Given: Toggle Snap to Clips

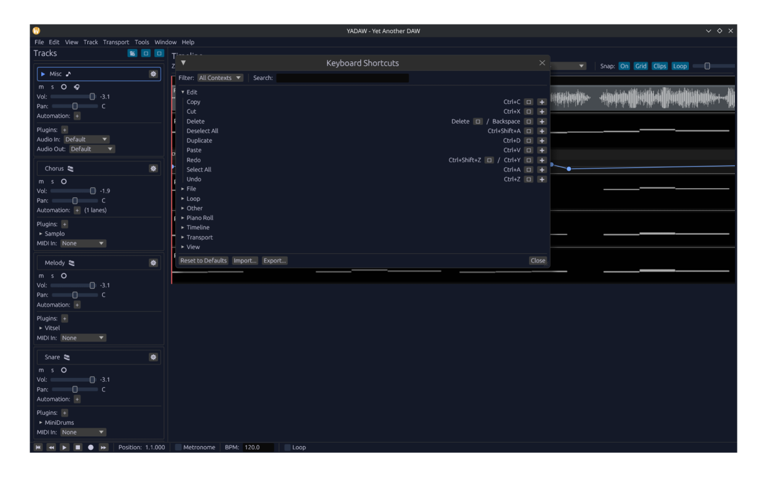Looking at the screenshot, I should pos(660,66).
